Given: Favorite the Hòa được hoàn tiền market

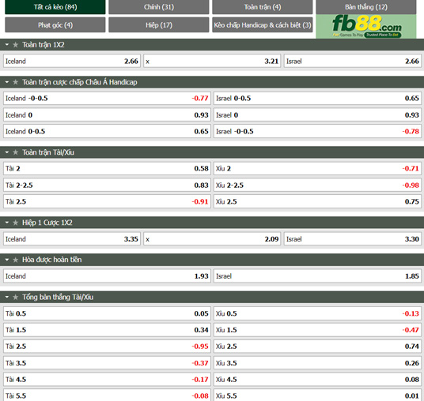Looking at the screenshot, I should tap(15, 260).
